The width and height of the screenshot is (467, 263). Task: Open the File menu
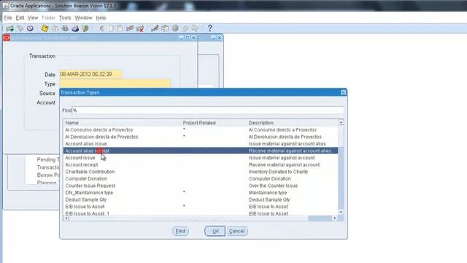click(x=8, y=18)
